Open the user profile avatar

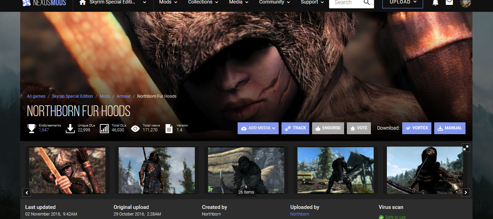tap(465, 3)
